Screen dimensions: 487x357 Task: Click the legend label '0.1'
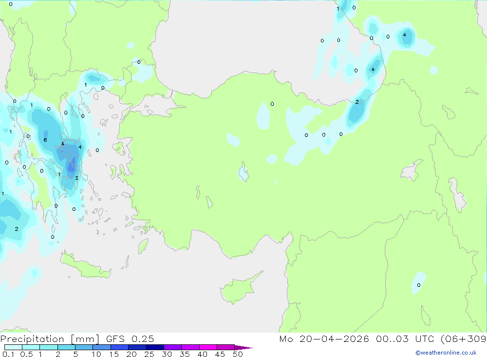tap(8, 354)
